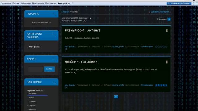The image size is (198, 111).
Task: Click the Файлы breadcrumb text
Action: (x=75, y=12)
